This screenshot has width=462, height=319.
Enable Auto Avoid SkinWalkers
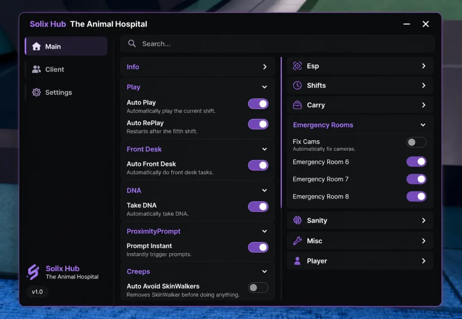(x=258, y=287)
